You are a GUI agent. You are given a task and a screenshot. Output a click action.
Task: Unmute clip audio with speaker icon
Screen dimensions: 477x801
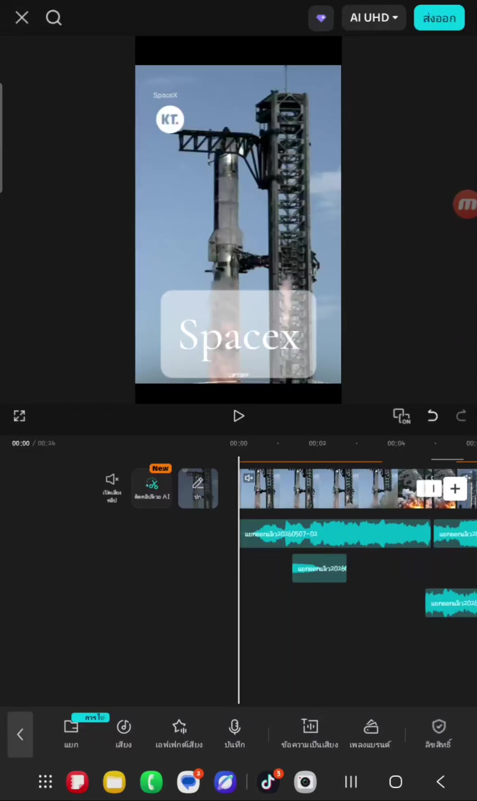coord(112,488)
